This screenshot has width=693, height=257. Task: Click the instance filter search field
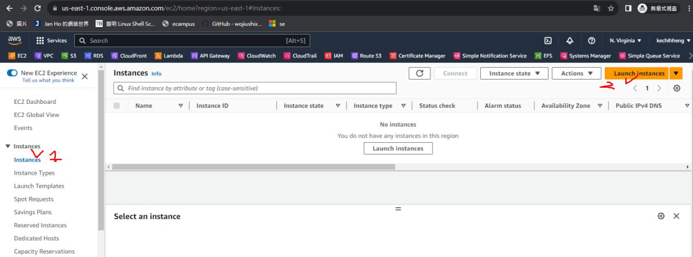pyautogui.click(x=255, y=88)
